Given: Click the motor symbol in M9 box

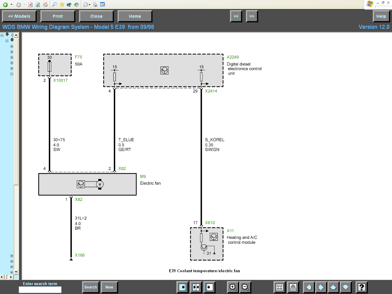Looking at the screenshot, I should [x=100, y=184].
